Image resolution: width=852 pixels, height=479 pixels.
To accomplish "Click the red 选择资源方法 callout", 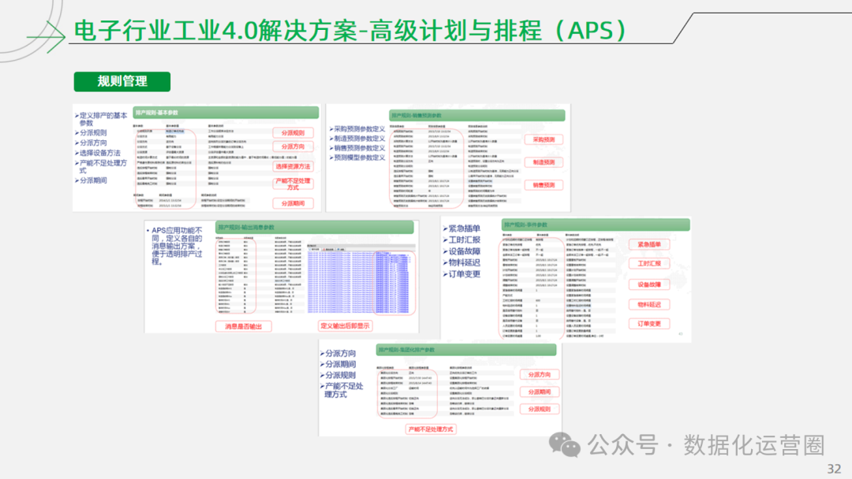I will [293, 166].
